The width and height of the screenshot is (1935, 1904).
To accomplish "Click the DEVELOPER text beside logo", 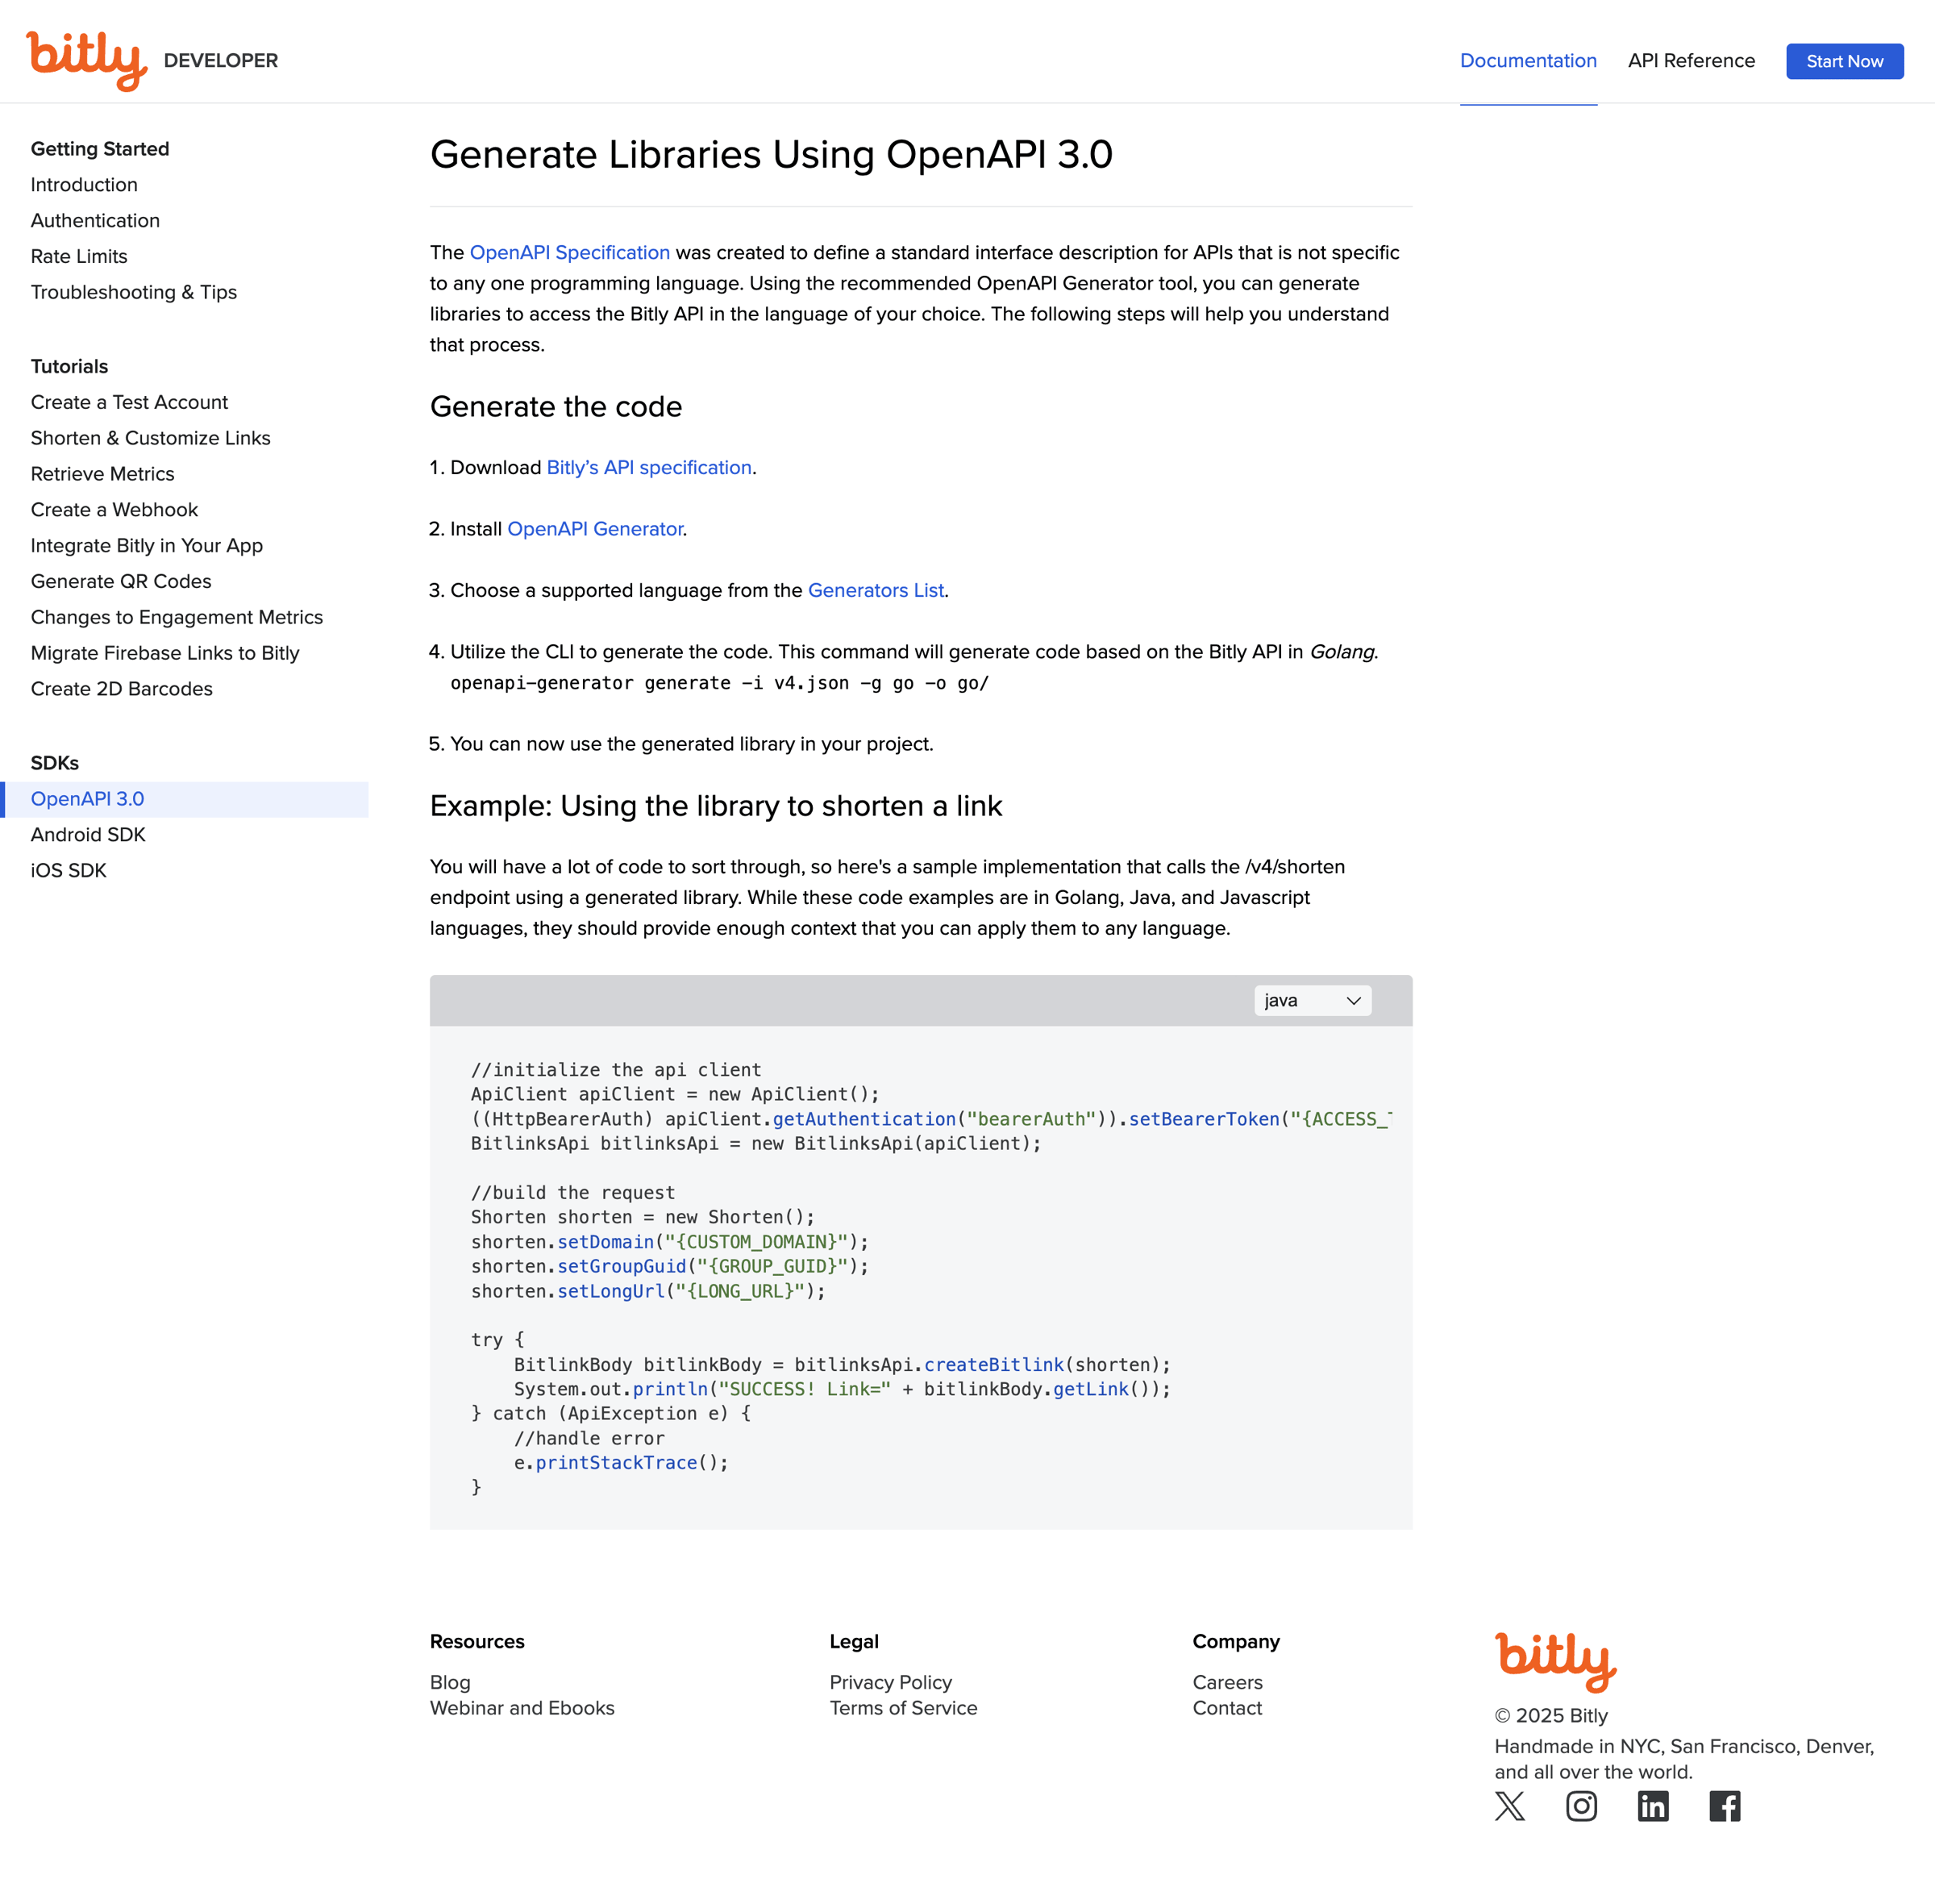I will pos(221,61).
